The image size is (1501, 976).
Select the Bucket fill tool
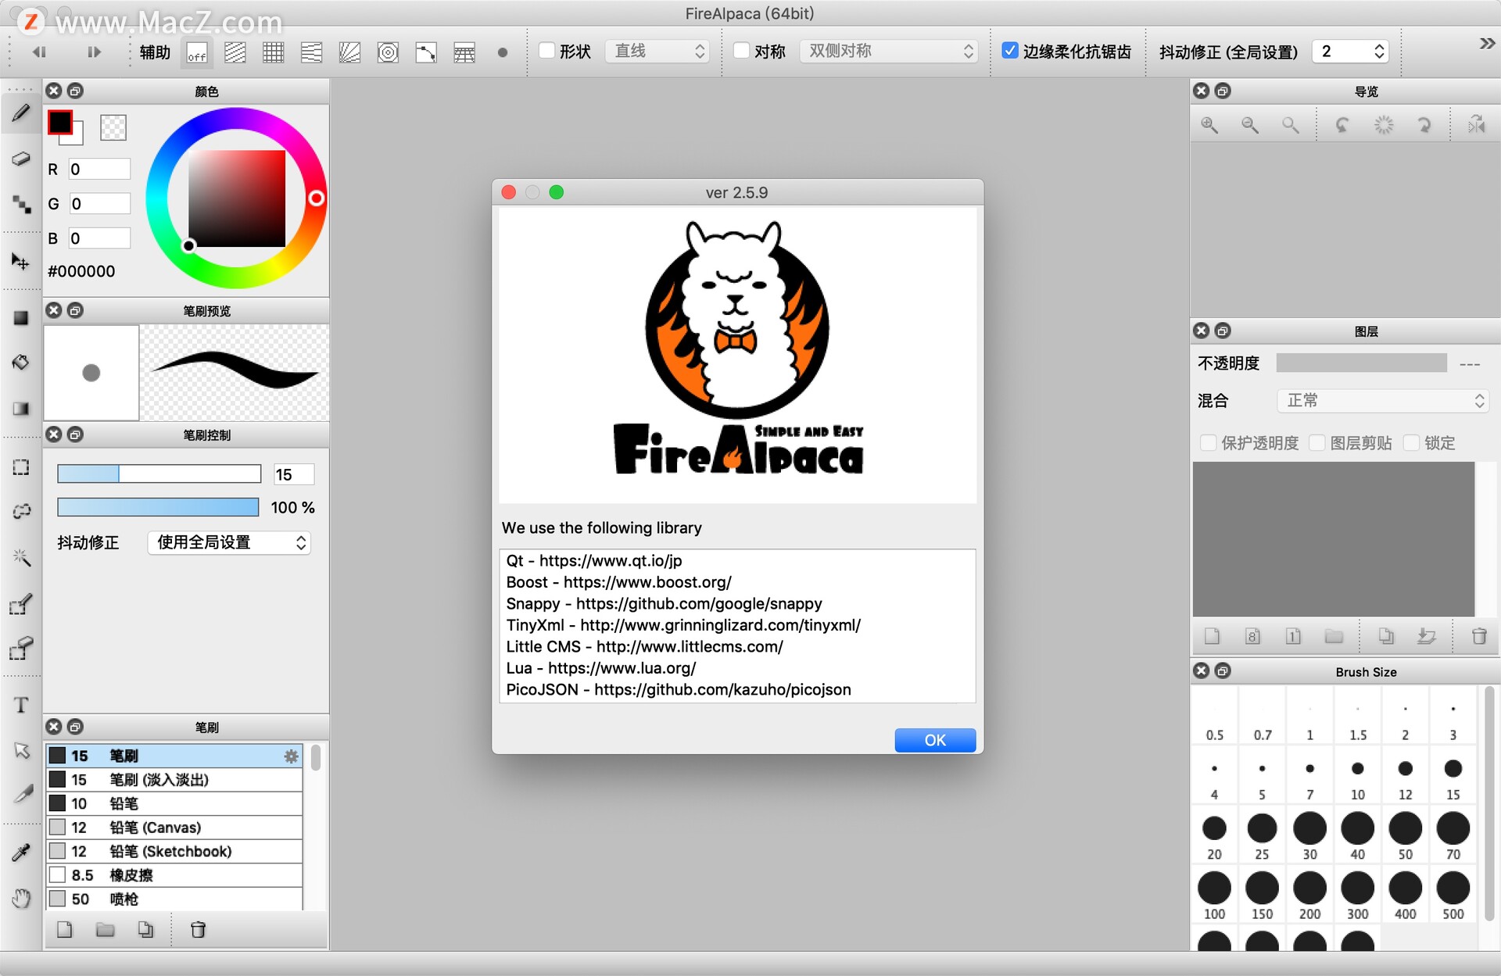pyautogui.click(x=21, y=363)
